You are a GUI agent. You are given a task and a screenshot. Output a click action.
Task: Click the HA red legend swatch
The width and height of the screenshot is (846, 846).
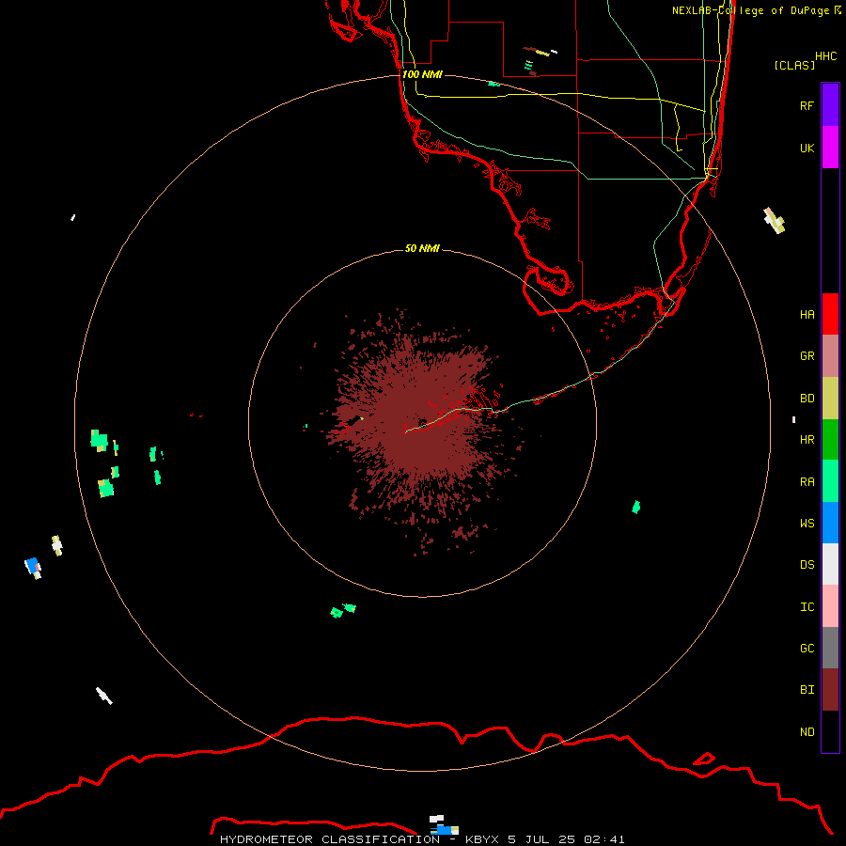tap(830, 314)
